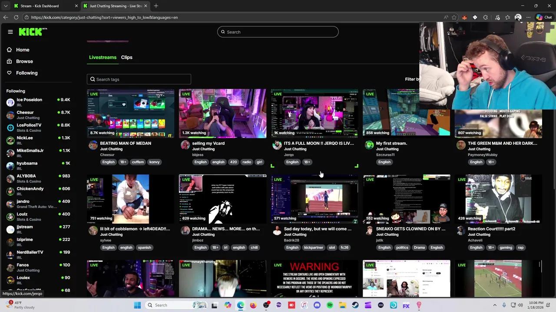Click the 'spanish' tag under sylvee

144,247
